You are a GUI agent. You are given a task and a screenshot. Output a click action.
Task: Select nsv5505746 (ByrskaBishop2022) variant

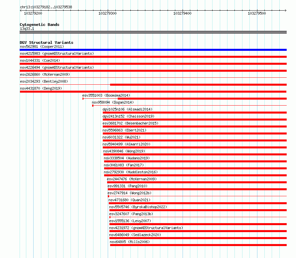tap(138, 207)
